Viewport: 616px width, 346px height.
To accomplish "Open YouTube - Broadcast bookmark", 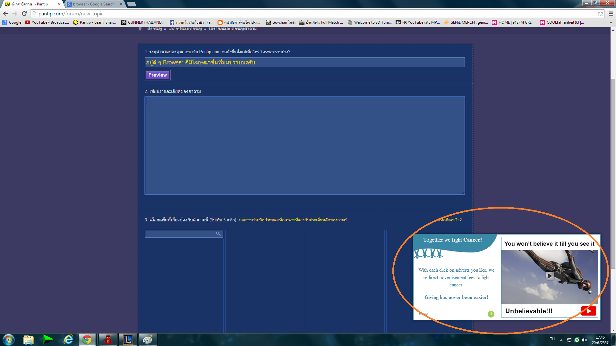I will point(47,22).
